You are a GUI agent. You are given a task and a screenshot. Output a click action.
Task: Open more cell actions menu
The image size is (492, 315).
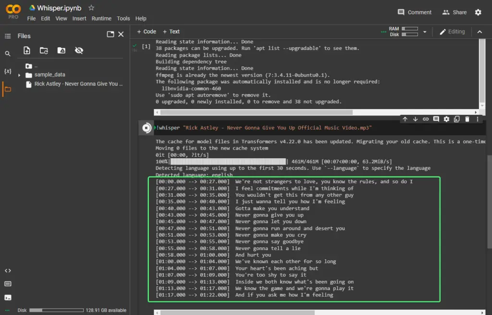click(x=477, y=119)
